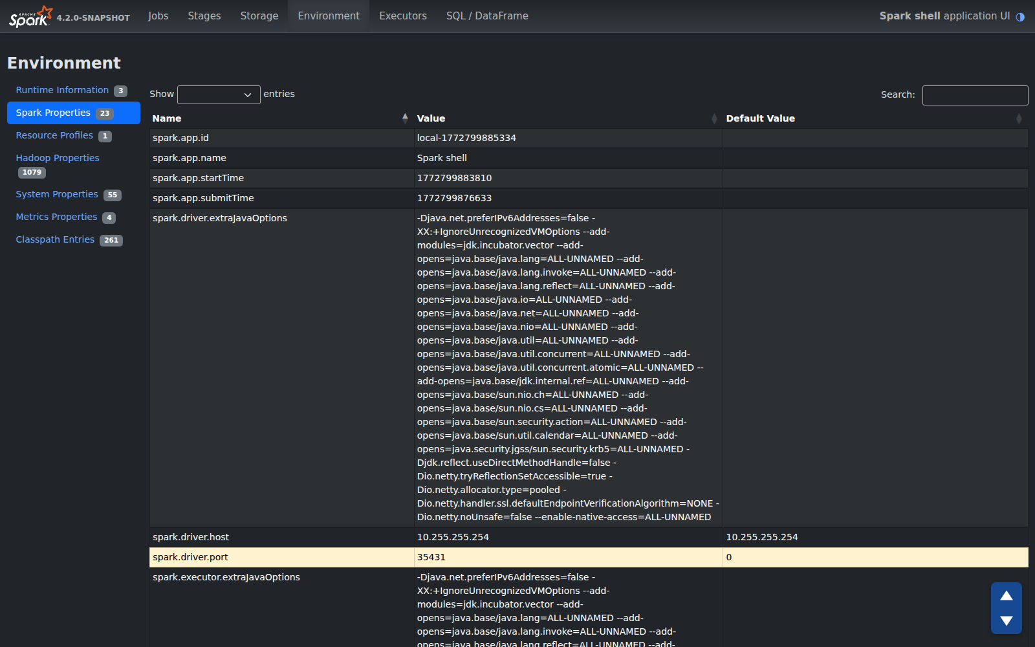Open the Show entries dropdown

pyautogui.click(x=219, y=94)
